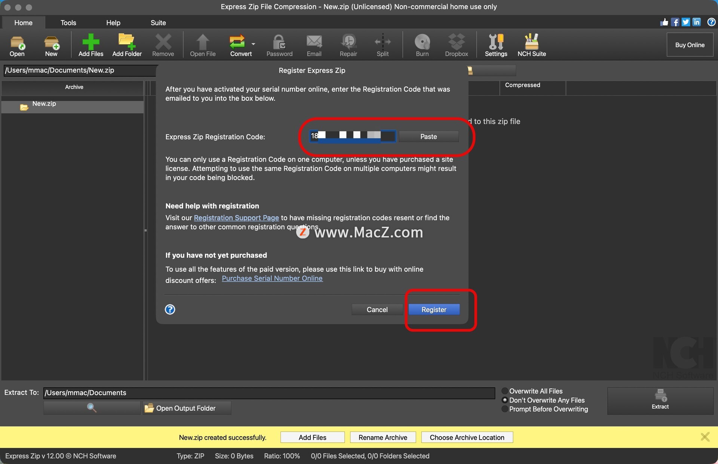Viewport: 718px width, 464px height.
Task: Switch to the Suite tab
Action: click(158, 23)
